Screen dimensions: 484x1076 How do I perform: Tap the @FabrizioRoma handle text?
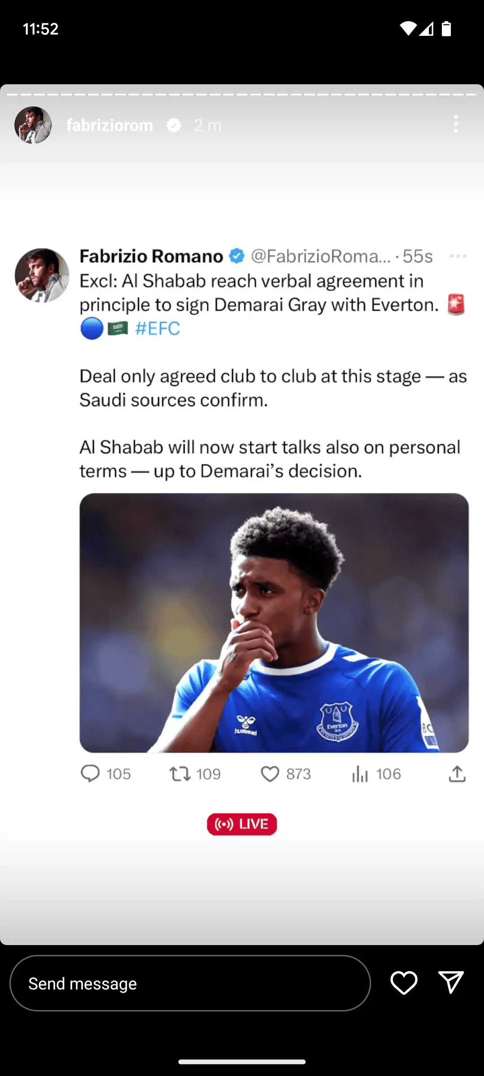(x=320, y=256)
